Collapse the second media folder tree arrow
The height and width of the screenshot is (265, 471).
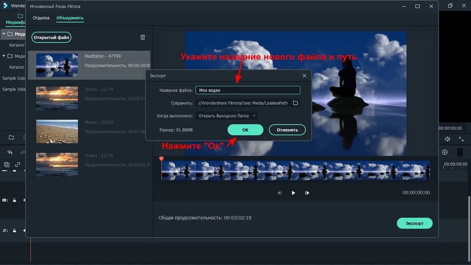(4, 56)
